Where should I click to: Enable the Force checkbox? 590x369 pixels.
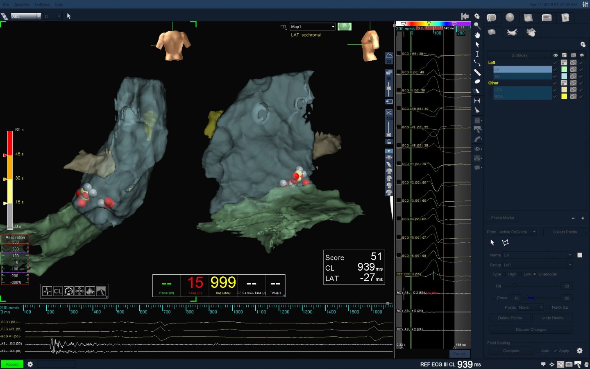click(x=493, y=298)
